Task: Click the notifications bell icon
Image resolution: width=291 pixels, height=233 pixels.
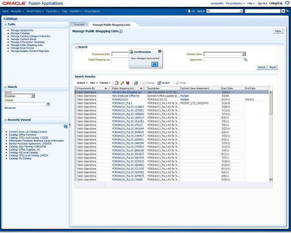Action: [x=189, y=11]
